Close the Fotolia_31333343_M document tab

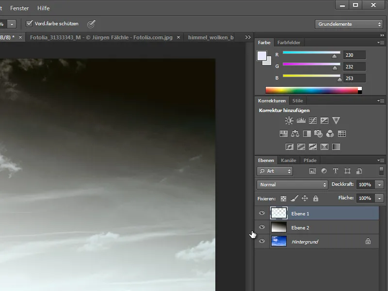coord(178,37)
